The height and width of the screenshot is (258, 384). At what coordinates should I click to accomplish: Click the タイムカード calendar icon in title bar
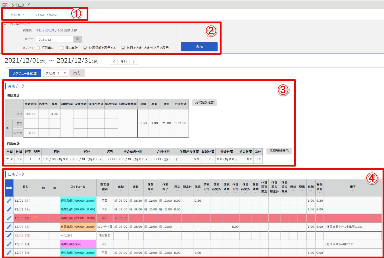(5, 5)
